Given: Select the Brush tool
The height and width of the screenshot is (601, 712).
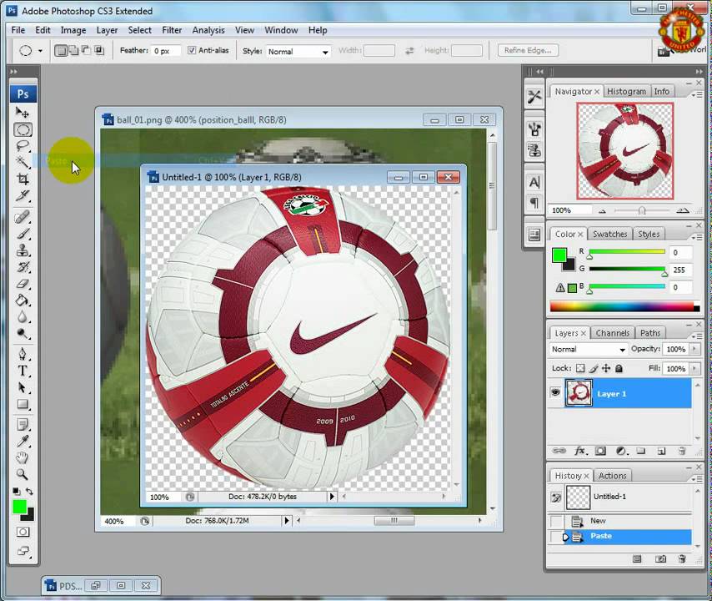Looking at the screenshot, I should coord(23,234).
